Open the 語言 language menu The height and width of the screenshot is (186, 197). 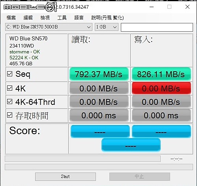click(x=79, y=17)
